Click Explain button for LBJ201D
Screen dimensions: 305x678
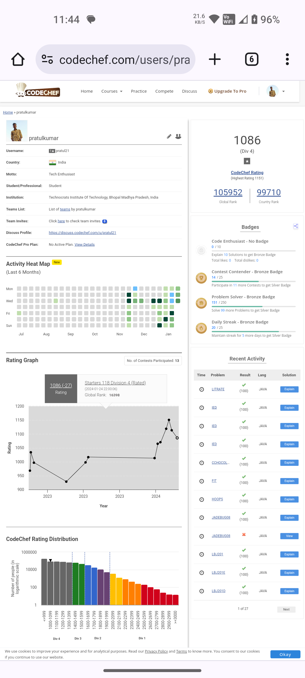tap(289, 591)
